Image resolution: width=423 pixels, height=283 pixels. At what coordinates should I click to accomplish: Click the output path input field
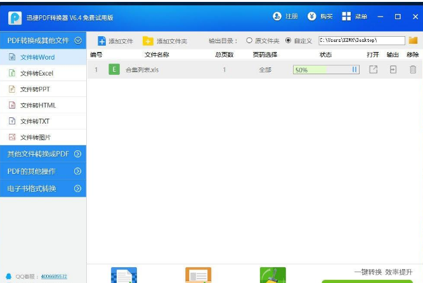coord(361,41)
